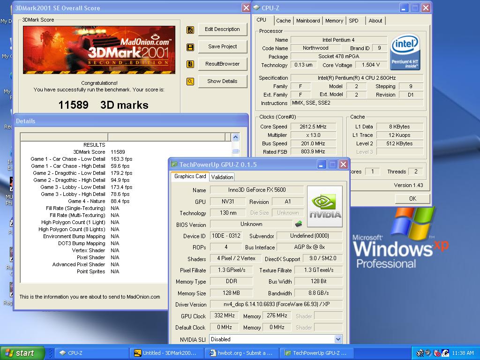Image resolution: width=480 pixels, height=360 pixels.
Task: Select TechPowerUp GPU-Z taskbar button
Action: pyautogui.click(x=316, y=353)
